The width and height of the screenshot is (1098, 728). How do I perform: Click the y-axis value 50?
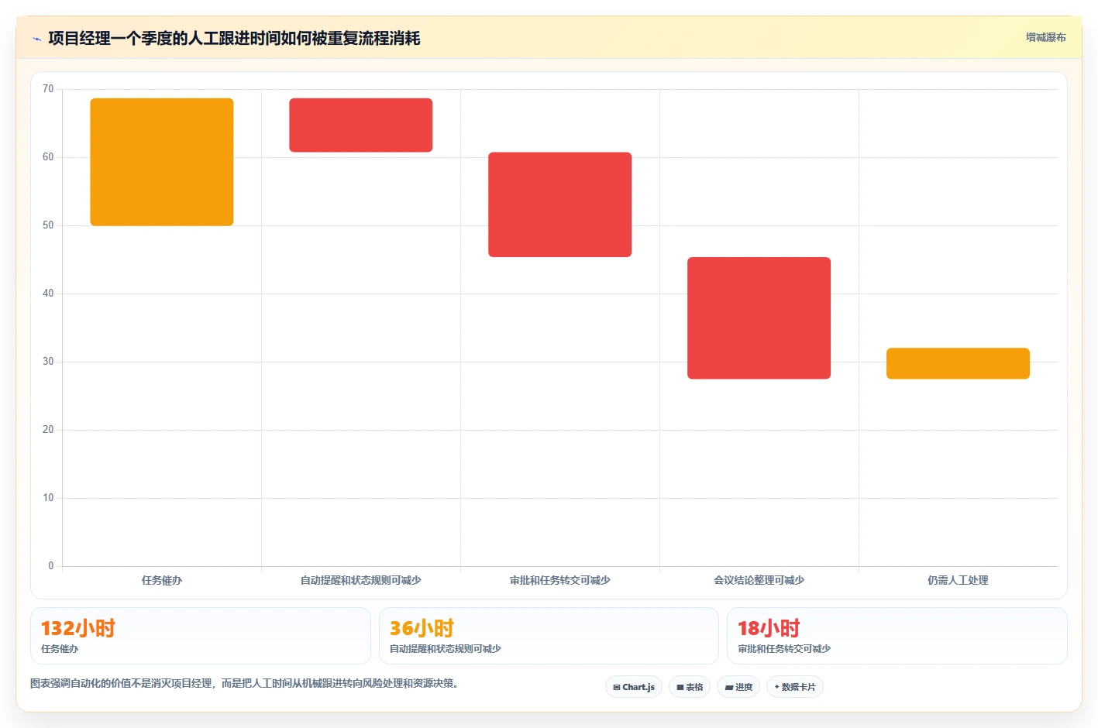48,225
